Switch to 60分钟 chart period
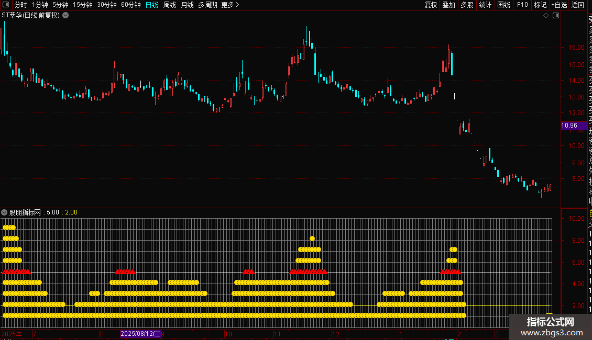 point(130,5)
